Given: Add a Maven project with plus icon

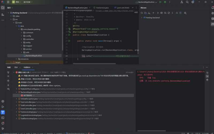Looking at the screenshot, I should tap(153, 13).
